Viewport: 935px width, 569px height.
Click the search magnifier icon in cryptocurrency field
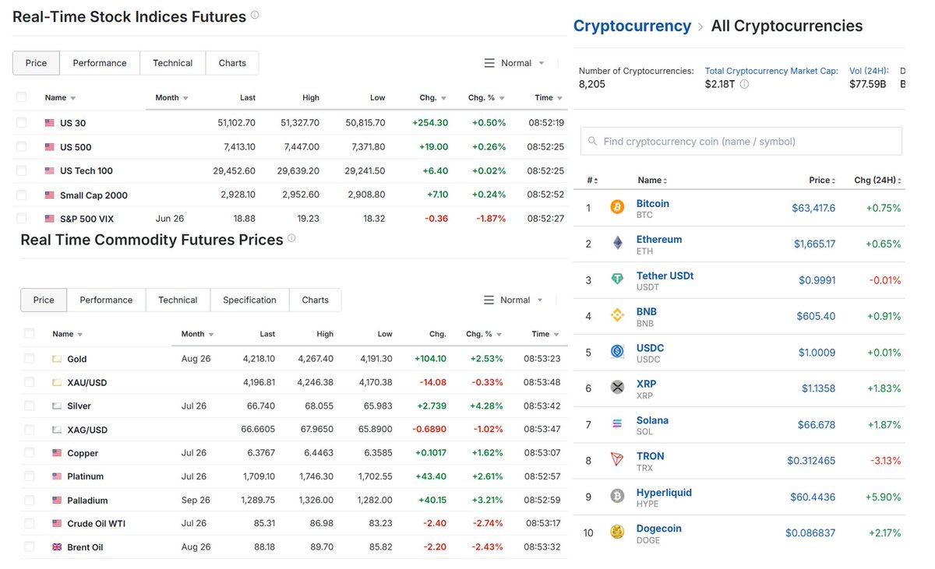click(x=593, y=141)
